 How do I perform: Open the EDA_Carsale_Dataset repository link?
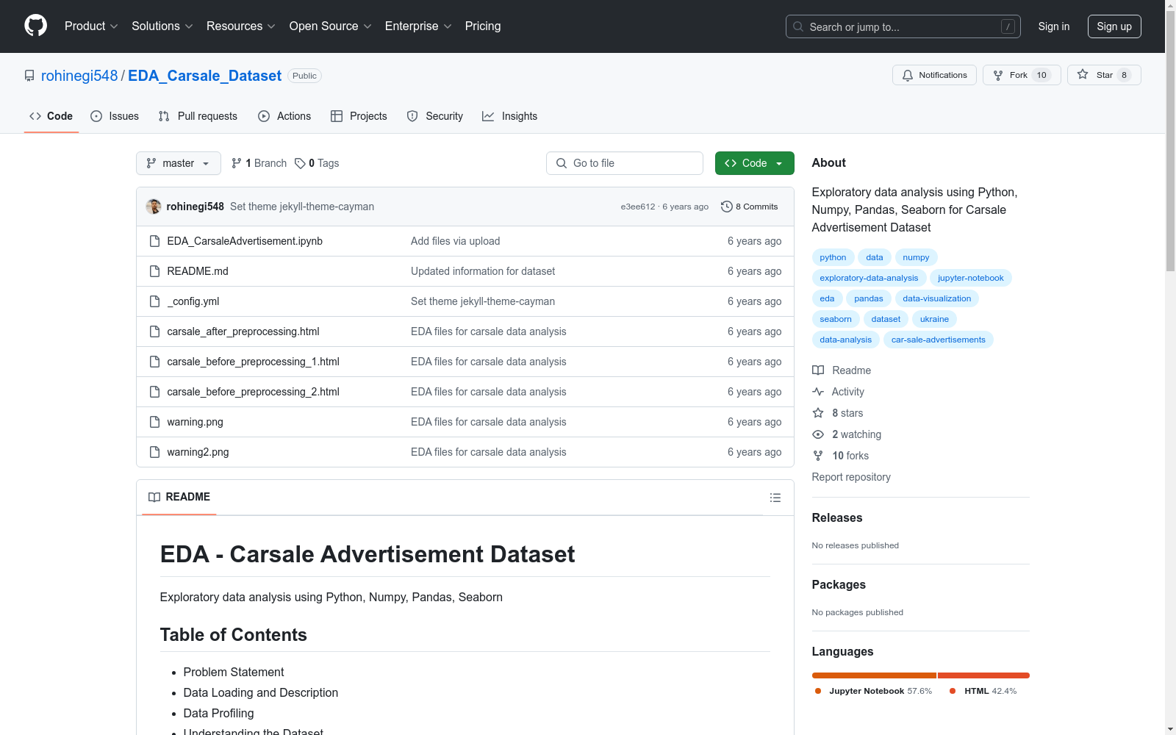click(x=205, y=76)
